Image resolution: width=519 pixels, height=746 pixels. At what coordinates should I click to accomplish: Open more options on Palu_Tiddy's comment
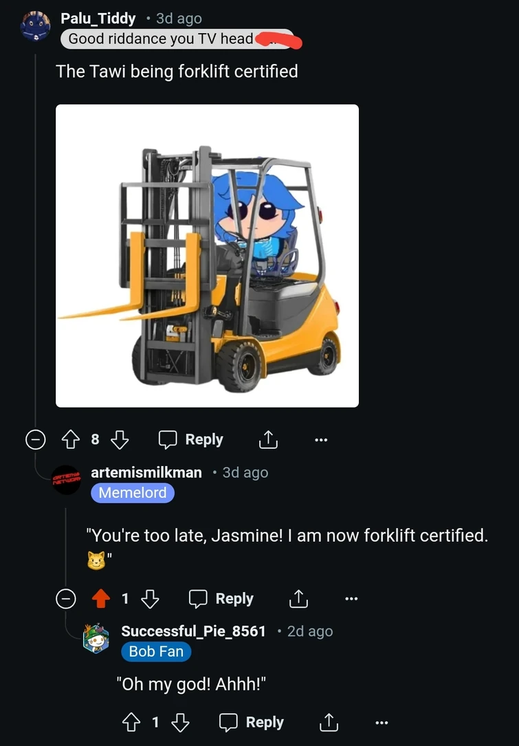tap(321, 440)
